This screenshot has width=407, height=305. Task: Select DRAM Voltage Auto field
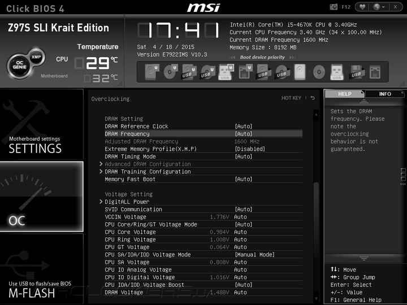pos(240,293)
